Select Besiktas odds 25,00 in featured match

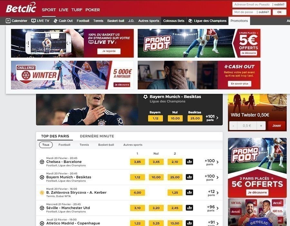(195, 118)
